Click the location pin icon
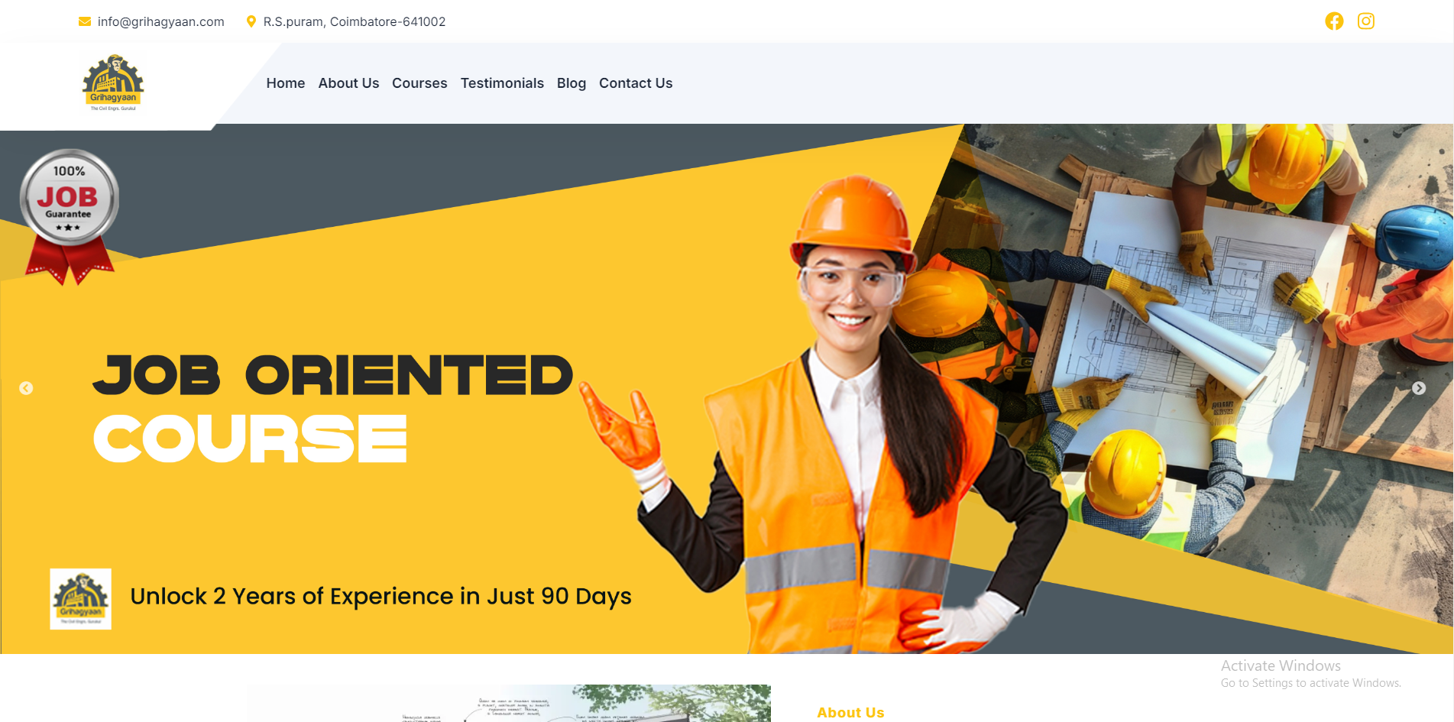1454x722 pixels. (251, 21)
